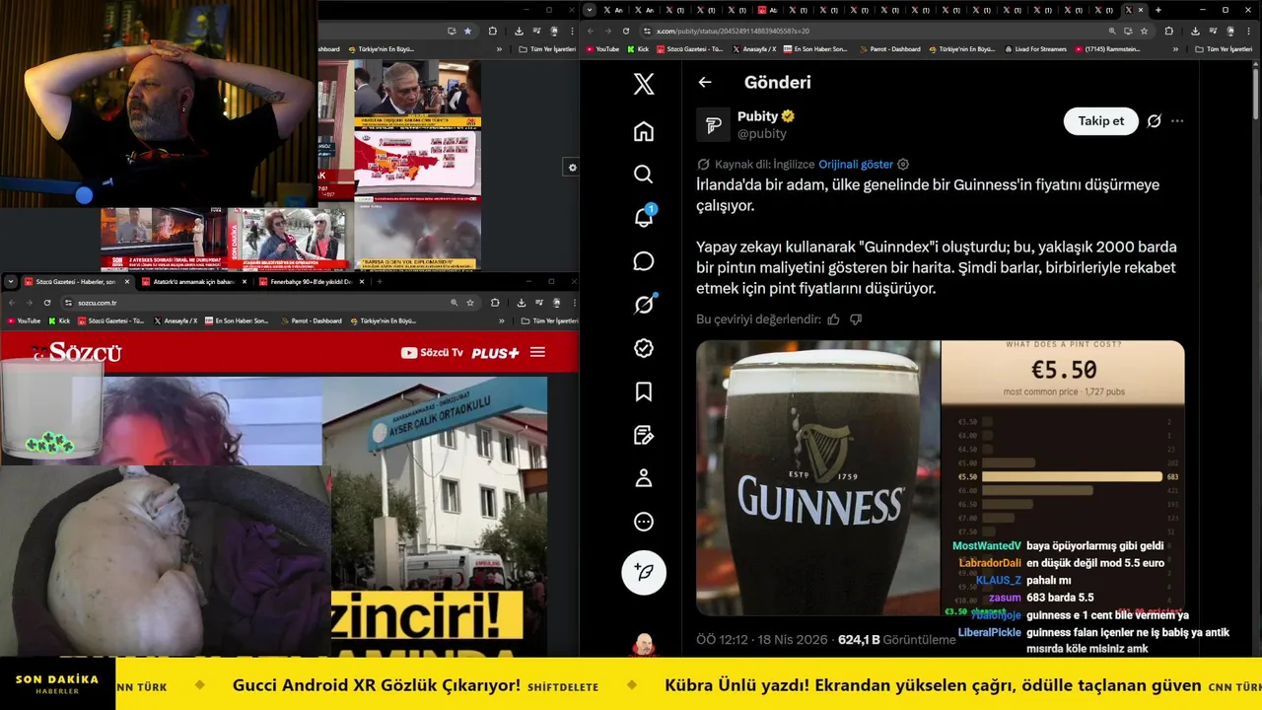Open new tab in x.com window
1262x710 pixels.
pos(1157,10)
